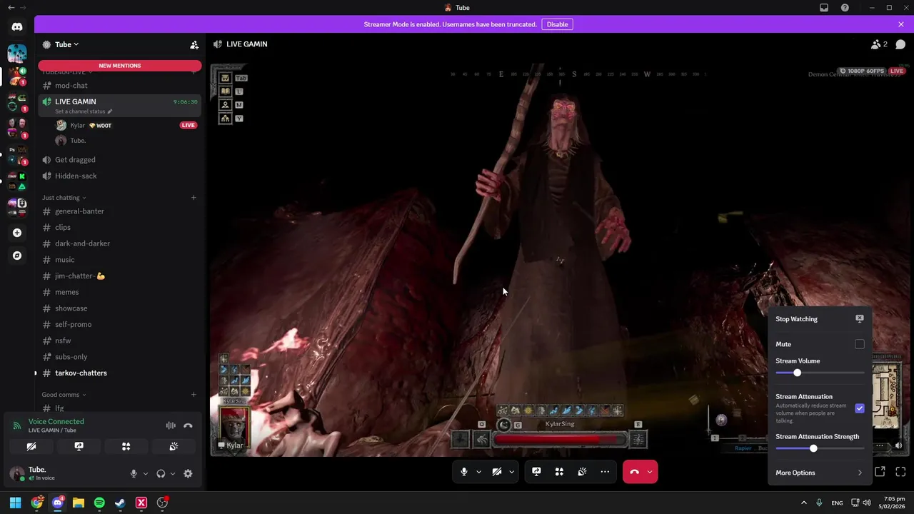
Task: Share your screen from voice panel
Action: [x=79, y=446]
